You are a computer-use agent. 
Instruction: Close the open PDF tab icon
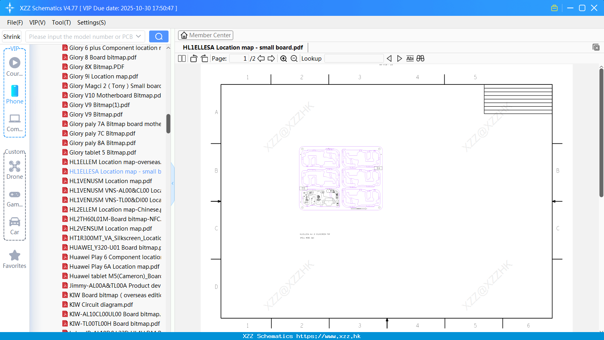click(x=596, y=47)
